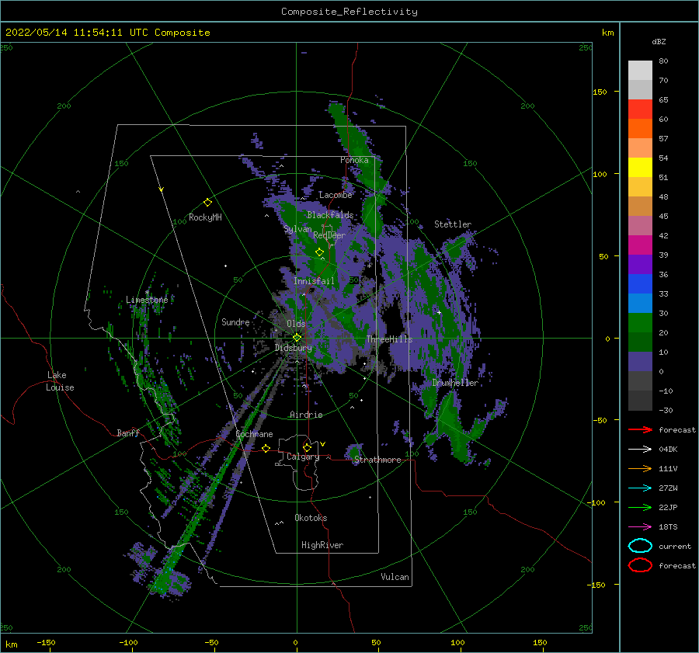Screen dimensions: 699x653
Task: Click the dBZ legend heading
Action: point(659,41)
